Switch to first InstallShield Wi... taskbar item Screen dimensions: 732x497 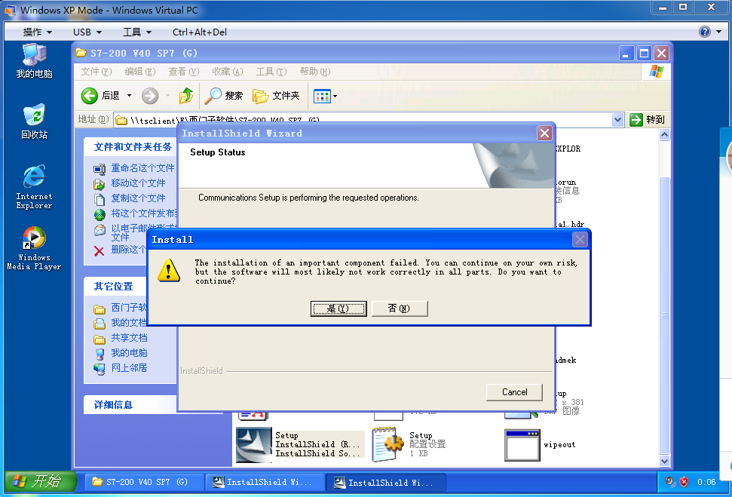(265, 482)
